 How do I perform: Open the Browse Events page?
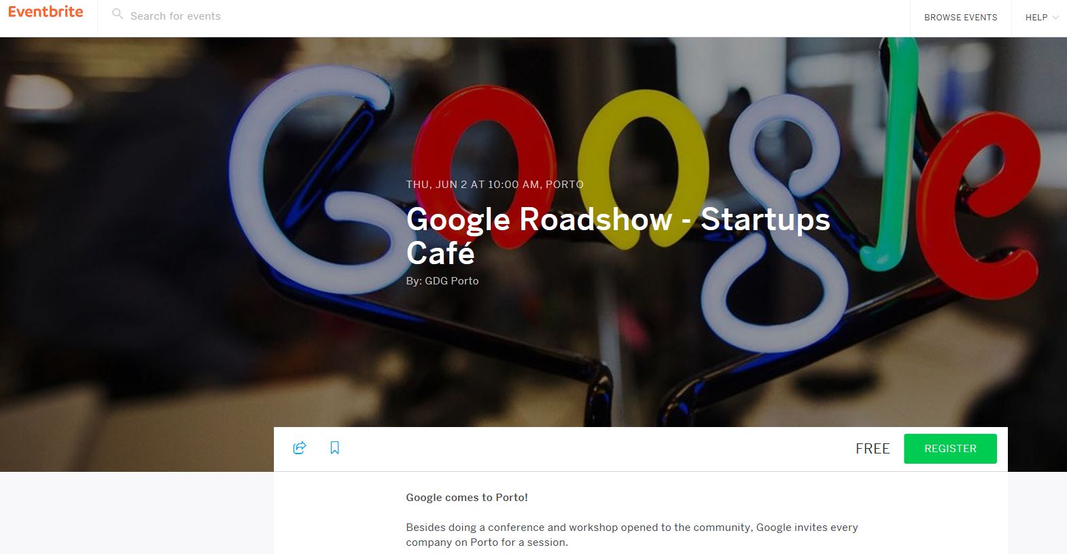pyautogui.click(x=960, y=18)
